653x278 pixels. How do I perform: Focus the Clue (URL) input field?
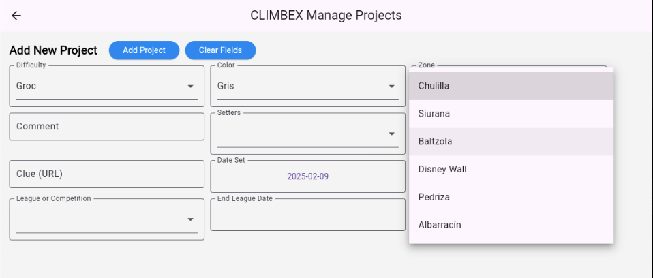(106, 174)
